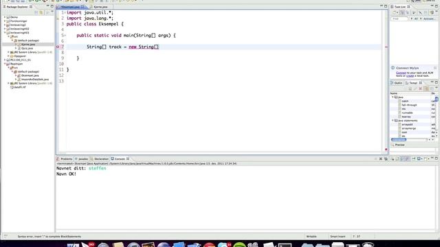The height and width of the screenshot is (247, 440).
Task: Open the Package Explorer view menu arrow
Action: (x=52, y=12)
